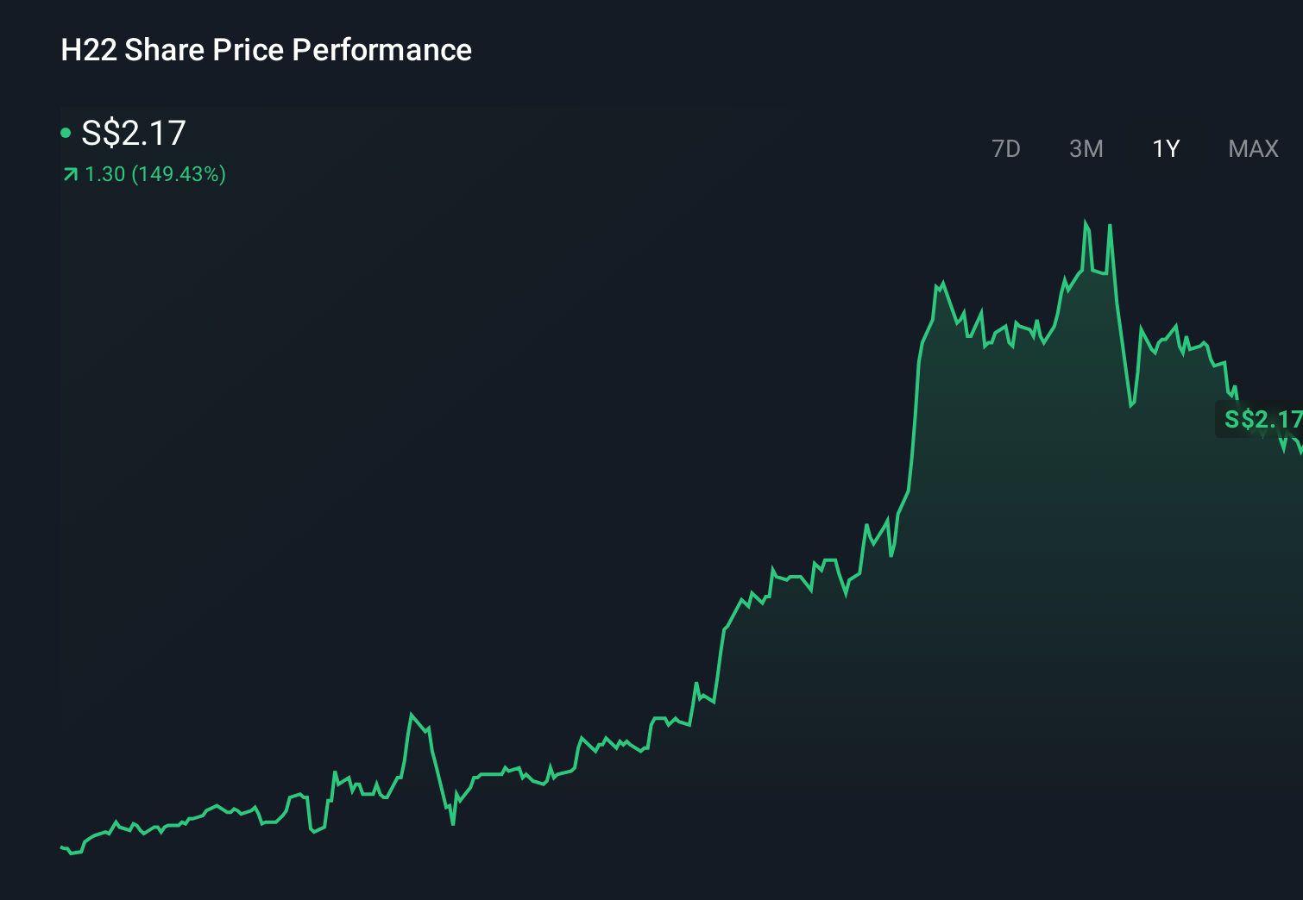
Task: Select the 7D time range
Action: click(1006, 148)
